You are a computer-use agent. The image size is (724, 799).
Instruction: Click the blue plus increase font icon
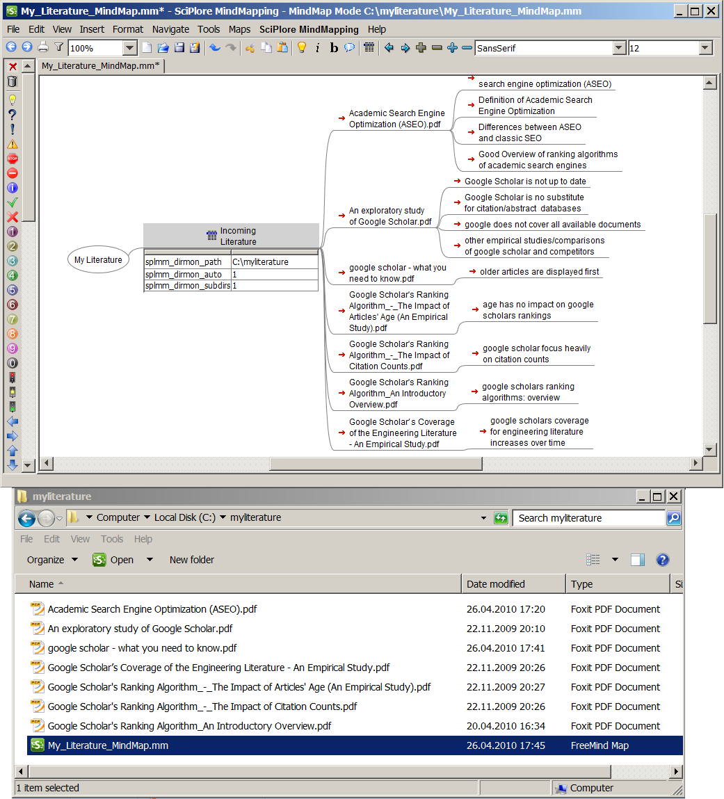pos(453,48)
